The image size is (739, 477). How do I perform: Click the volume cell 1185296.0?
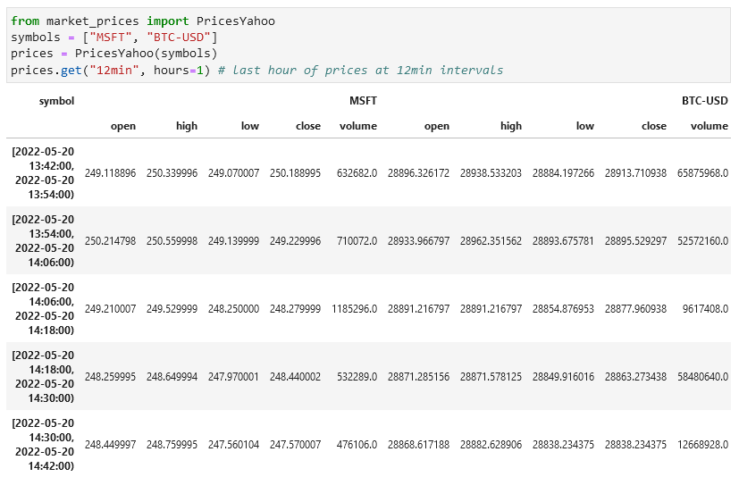[x=355, y=309]
